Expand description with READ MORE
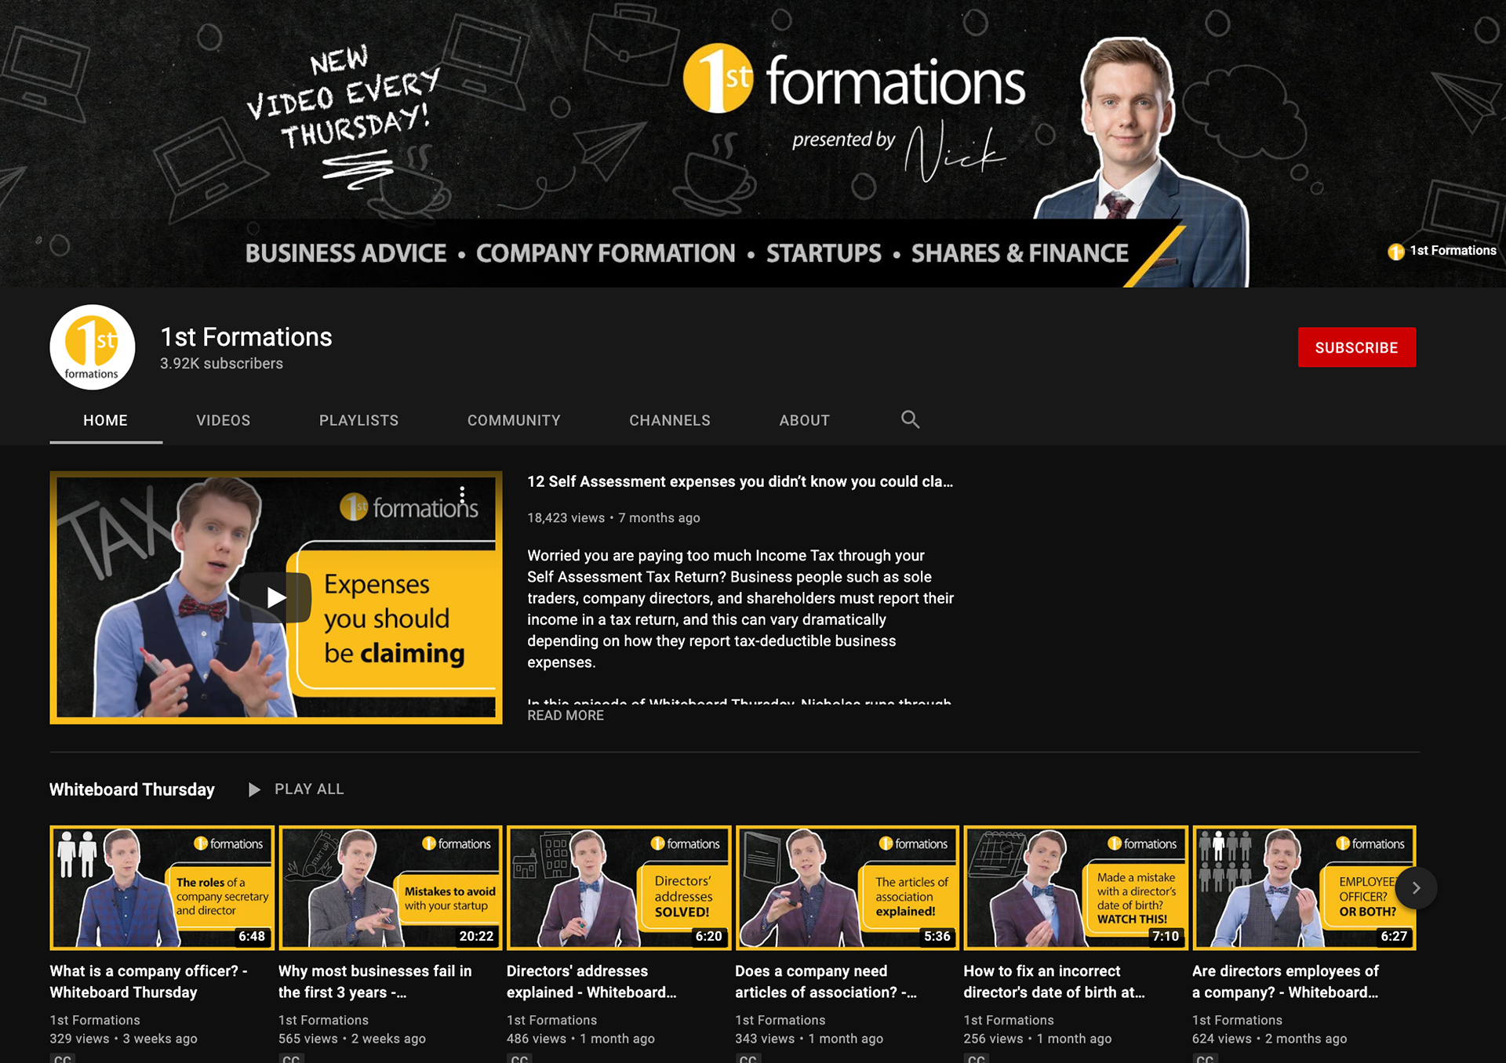Viewport: 1506px width, 1063px height. pyautogui.click(x=566, y=715)
